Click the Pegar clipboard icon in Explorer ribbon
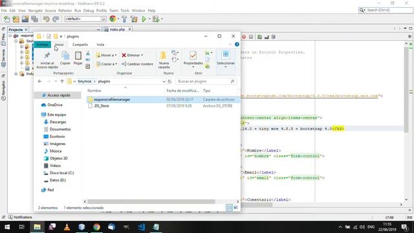This screenshot has height=233, width=414. pyautogui.click(x=78, y=56)
